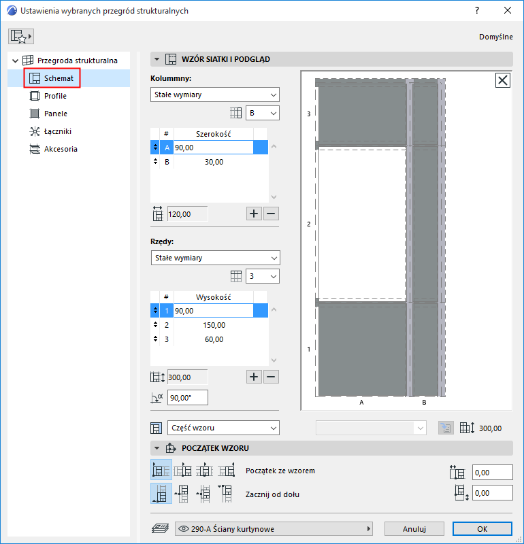Add a new row with plus button
Viewport: 524px width, 544px height.
point(254,377)
